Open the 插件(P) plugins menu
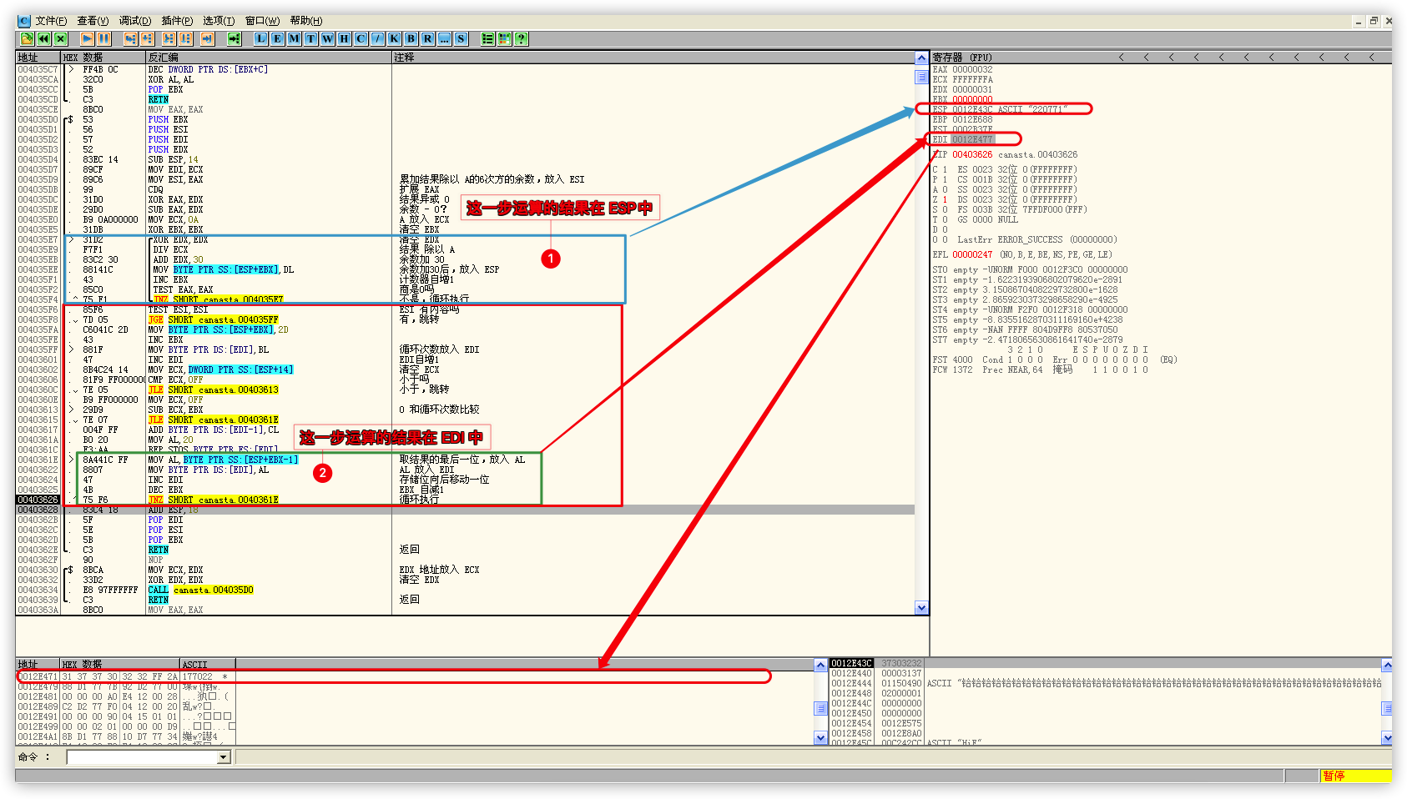The width and height of the screenshot is (1407, 799). pyautogui.click(x=177, y=21)
